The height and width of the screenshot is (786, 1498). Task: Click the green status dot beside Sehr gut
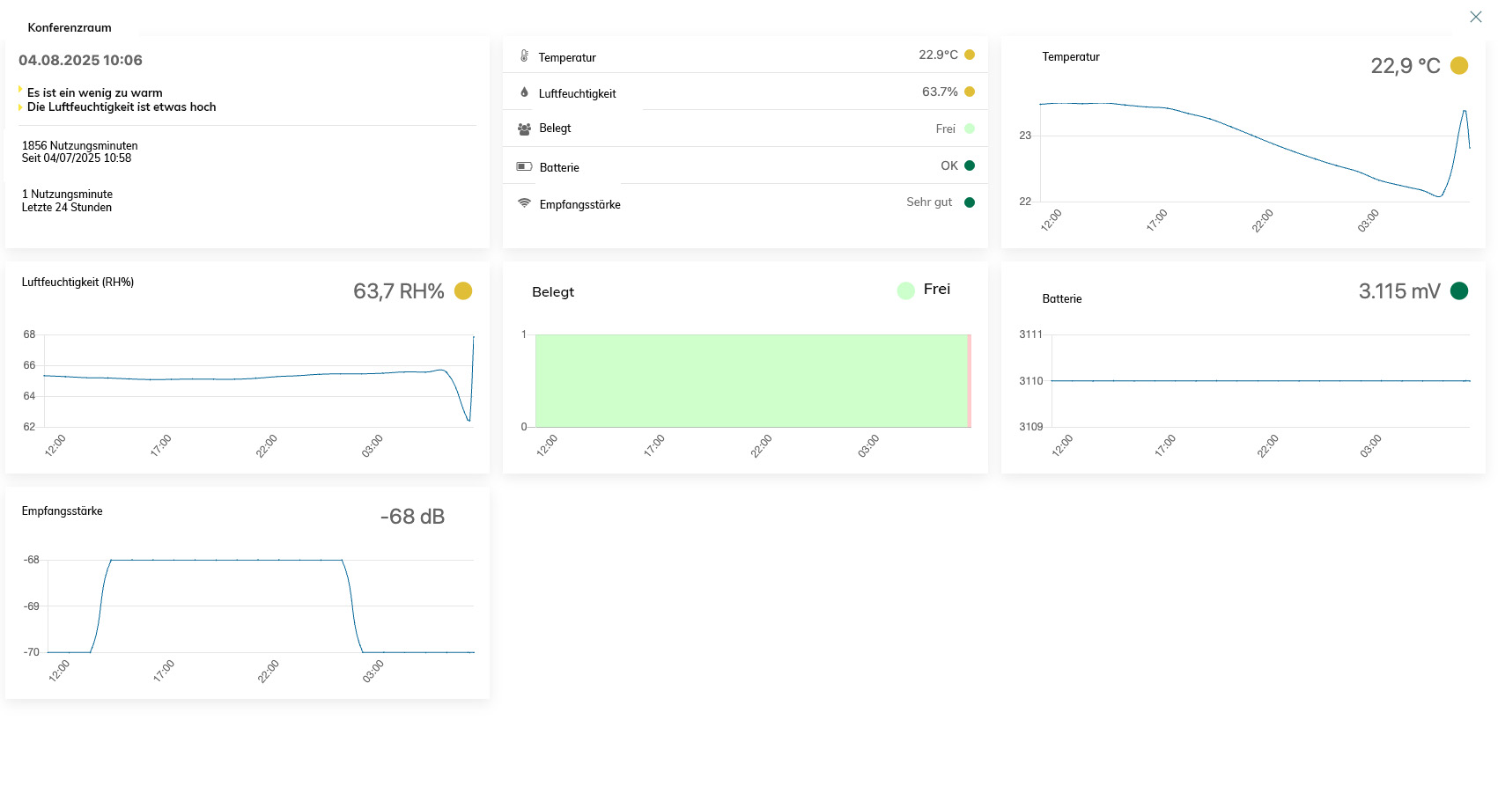(x=970, y=202)
